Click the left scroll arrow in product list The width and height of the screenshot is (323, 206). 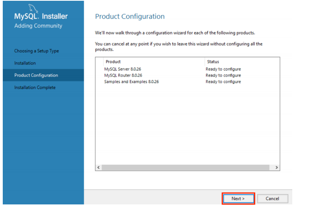pyautogui.click(x=99, y=167)
